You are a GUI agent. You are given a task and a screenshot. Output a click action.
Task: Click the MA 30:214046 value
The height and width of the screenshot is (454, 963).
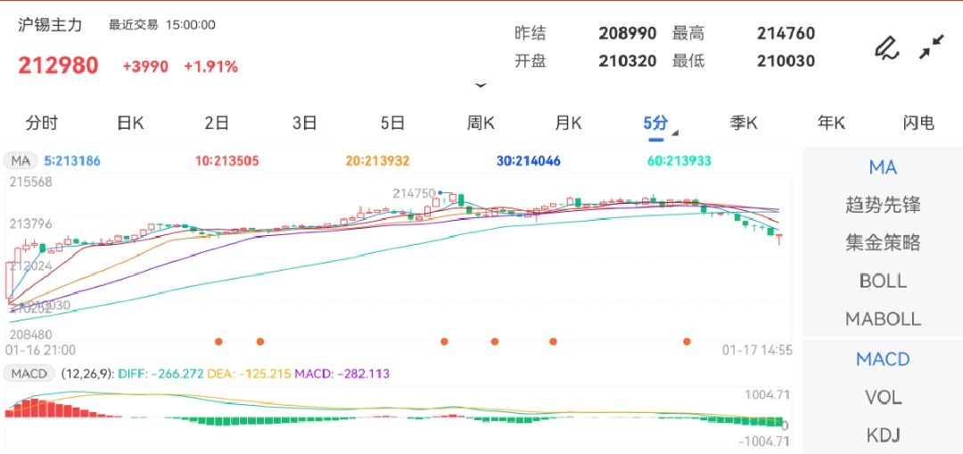tap(528, 161)
